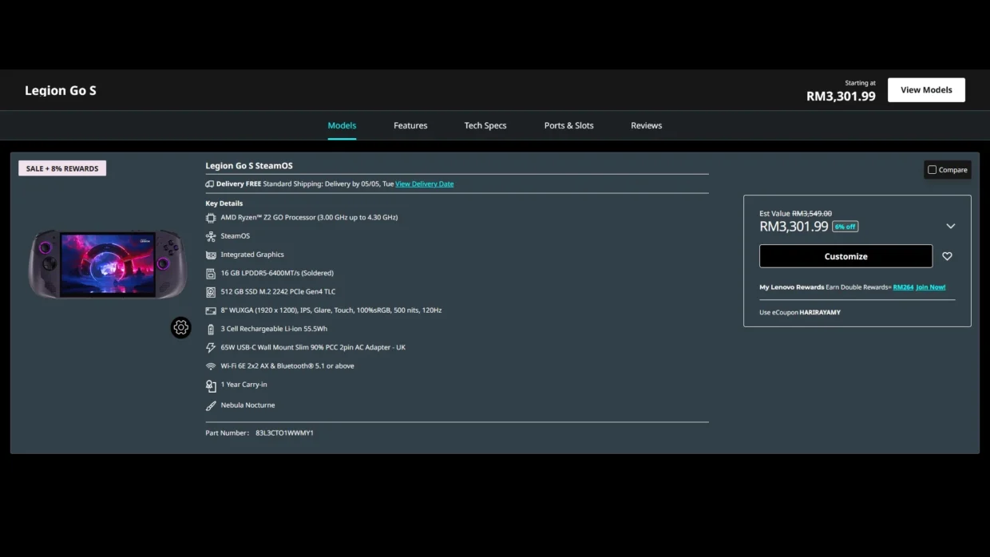Expand the price details chevron

(x=950, y=227)
